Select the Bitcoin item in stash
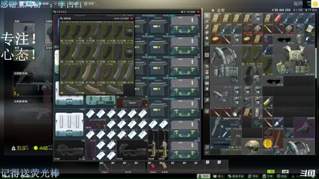 [268, 143]
